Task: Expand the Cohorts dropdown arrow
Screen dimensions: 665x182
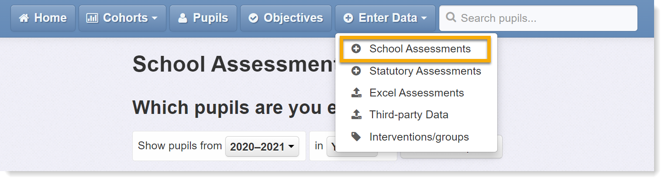Action: pos(155,19)
